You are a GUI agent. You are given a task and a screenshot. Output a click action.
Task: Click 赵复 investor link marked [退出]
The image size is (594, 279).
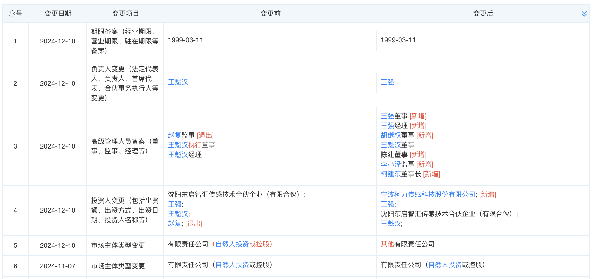pos(174,224)
